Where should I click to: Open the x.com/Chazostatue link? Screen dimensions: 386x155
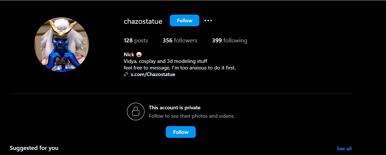point(153,75)
